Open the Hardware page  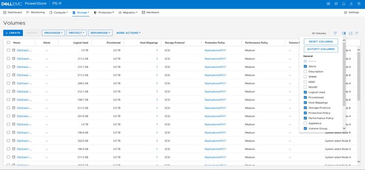point(150,12)
